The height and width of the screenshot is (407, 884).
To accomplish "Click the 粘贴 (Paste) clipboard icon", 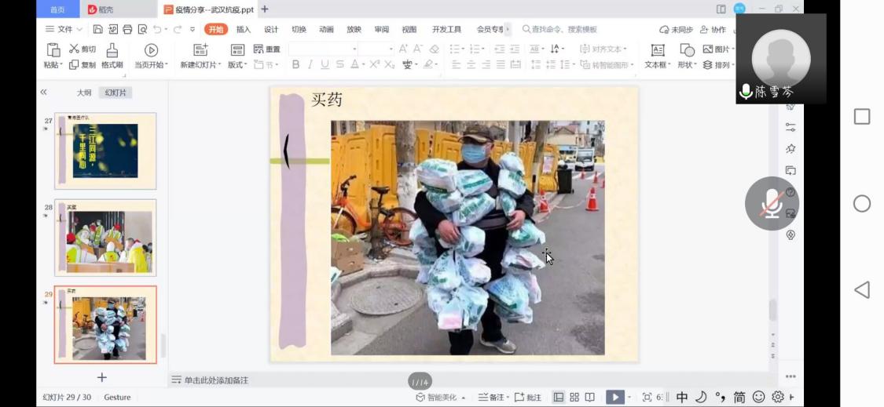I will tap(53, 49).
